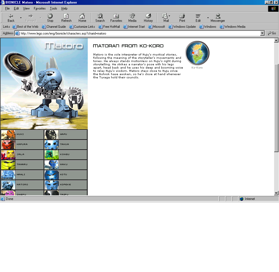Select the Tamaru character portrait

(8, 165)
